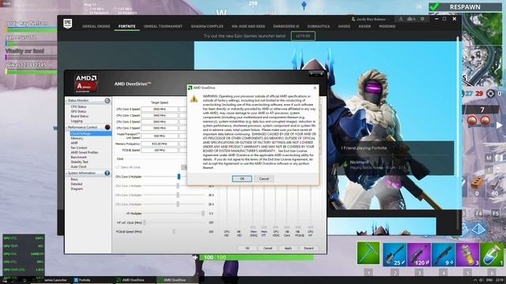Image resolution: width=506 pixels, height=284 pixels.
Task: Select Clock/Voltage in the sidebar
Action: (x=81, y=133)
